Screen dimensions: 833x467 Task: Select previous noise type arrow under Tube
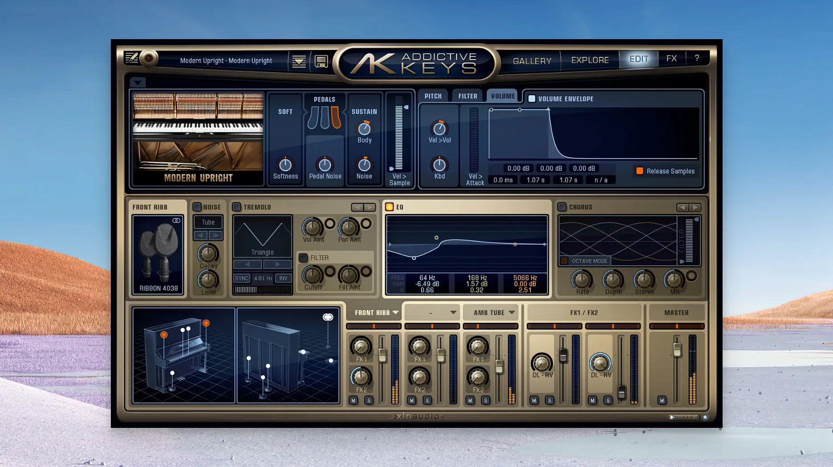[201, 235]
